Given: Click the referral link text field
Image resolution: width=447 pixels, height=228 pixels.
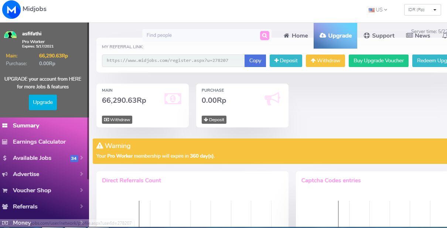Looking at the screenshot, I should click(173, 61).
